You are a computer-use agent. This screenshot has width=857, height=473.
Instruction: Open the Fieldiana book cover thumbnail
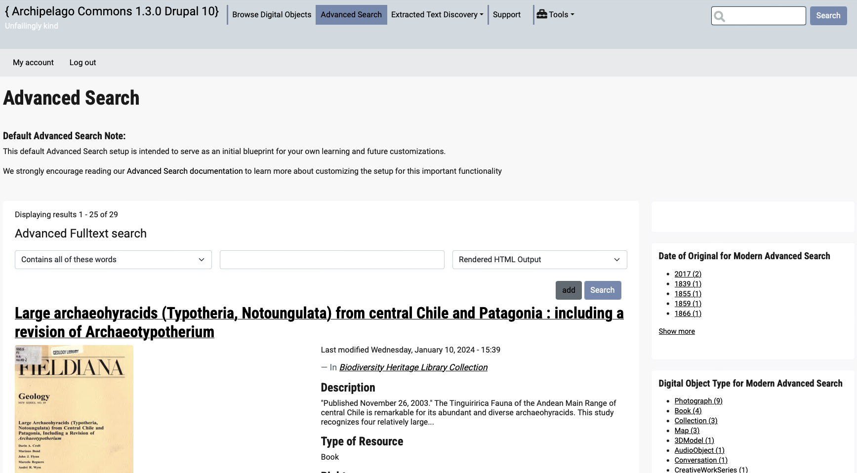74,409
